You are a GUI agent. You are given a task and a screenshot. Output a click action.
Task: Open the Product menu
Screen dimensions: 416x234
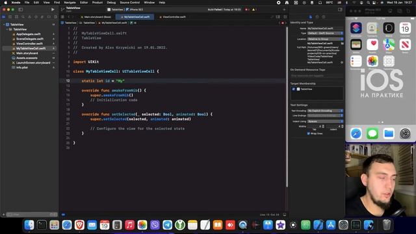97,3
